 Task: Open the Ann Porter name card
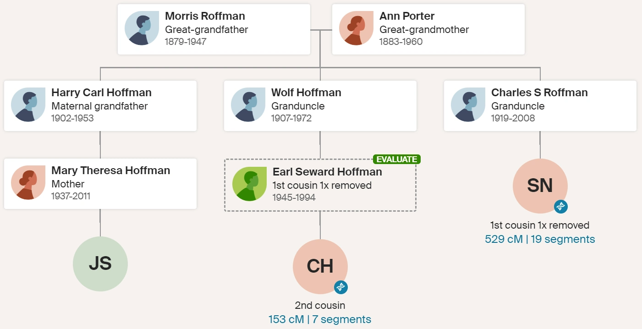tap(428, 29)
